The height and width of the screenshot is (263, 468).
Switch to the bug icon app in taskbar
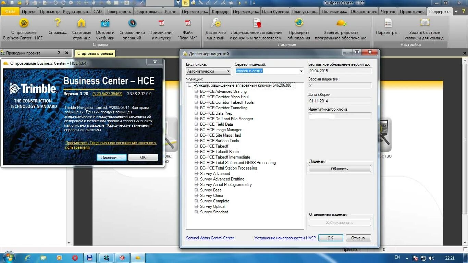pos(106,258)
